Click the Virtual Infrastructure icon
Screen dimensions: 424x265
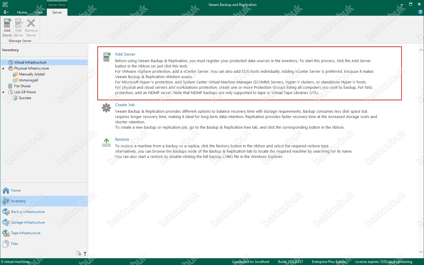tap(11, 62)
